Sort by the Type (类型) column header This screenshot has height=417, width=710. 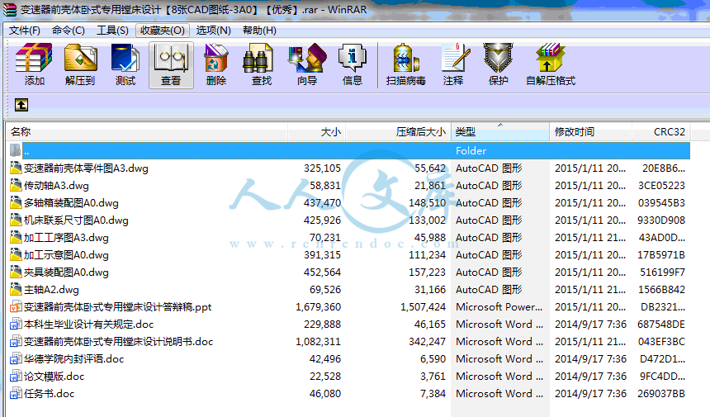[x=500, y=132]
